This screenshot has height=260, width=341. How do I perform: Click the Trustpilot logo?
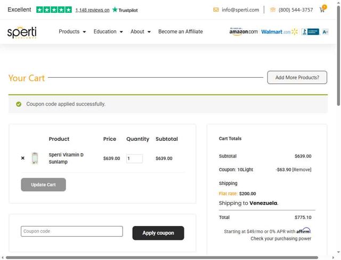click(125, 10)
